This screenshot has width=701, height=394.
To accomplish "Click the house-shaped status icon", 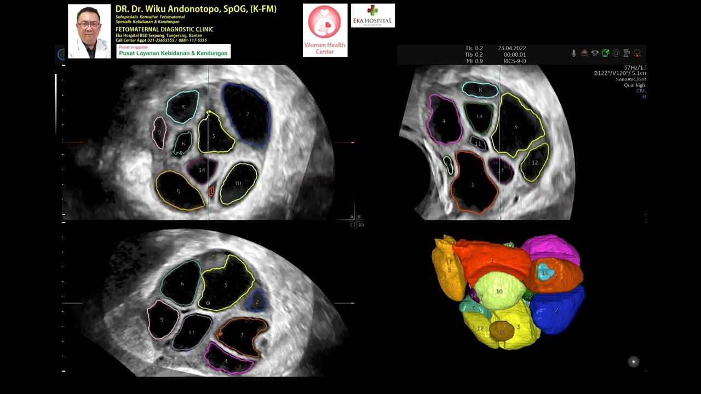I will pos(584,53).
